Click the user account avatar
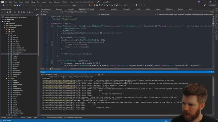Screen dimensions: 218x122 click(199, 2)
